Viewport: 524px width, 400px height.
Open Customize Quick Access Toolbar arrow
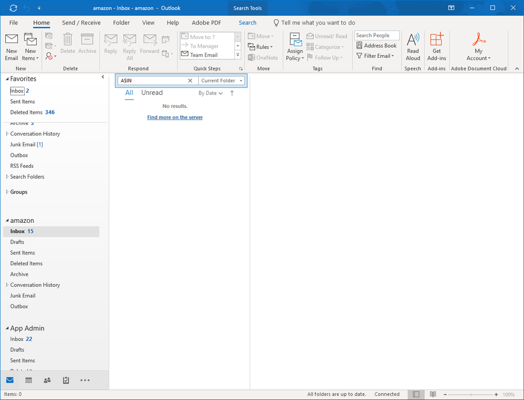coord(39,8)
